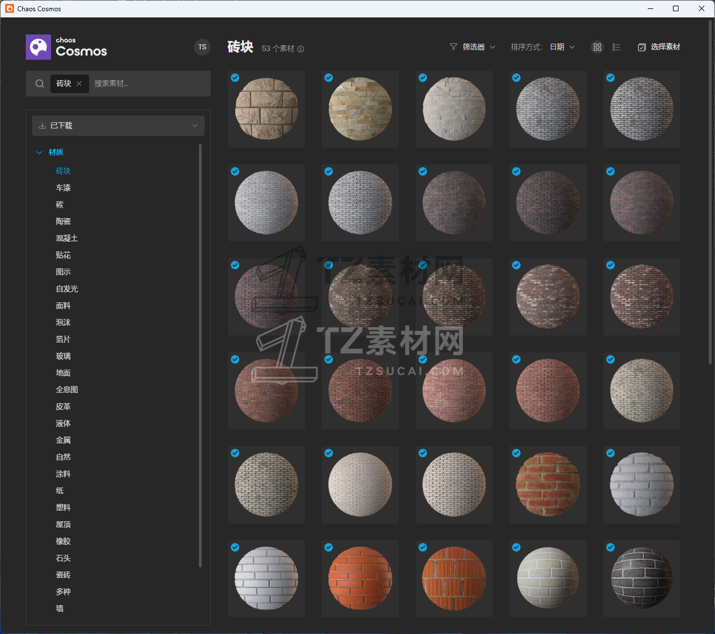Open the 自发光 category
This screenshot has width=715, height=634.
point(67,289)
